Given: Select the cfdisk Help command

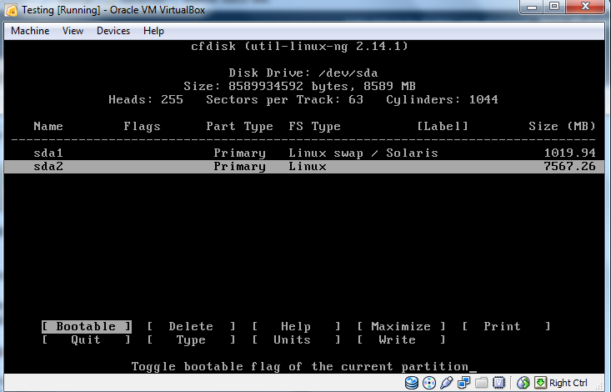Looking at the screenshot, I should coord(296,326).
